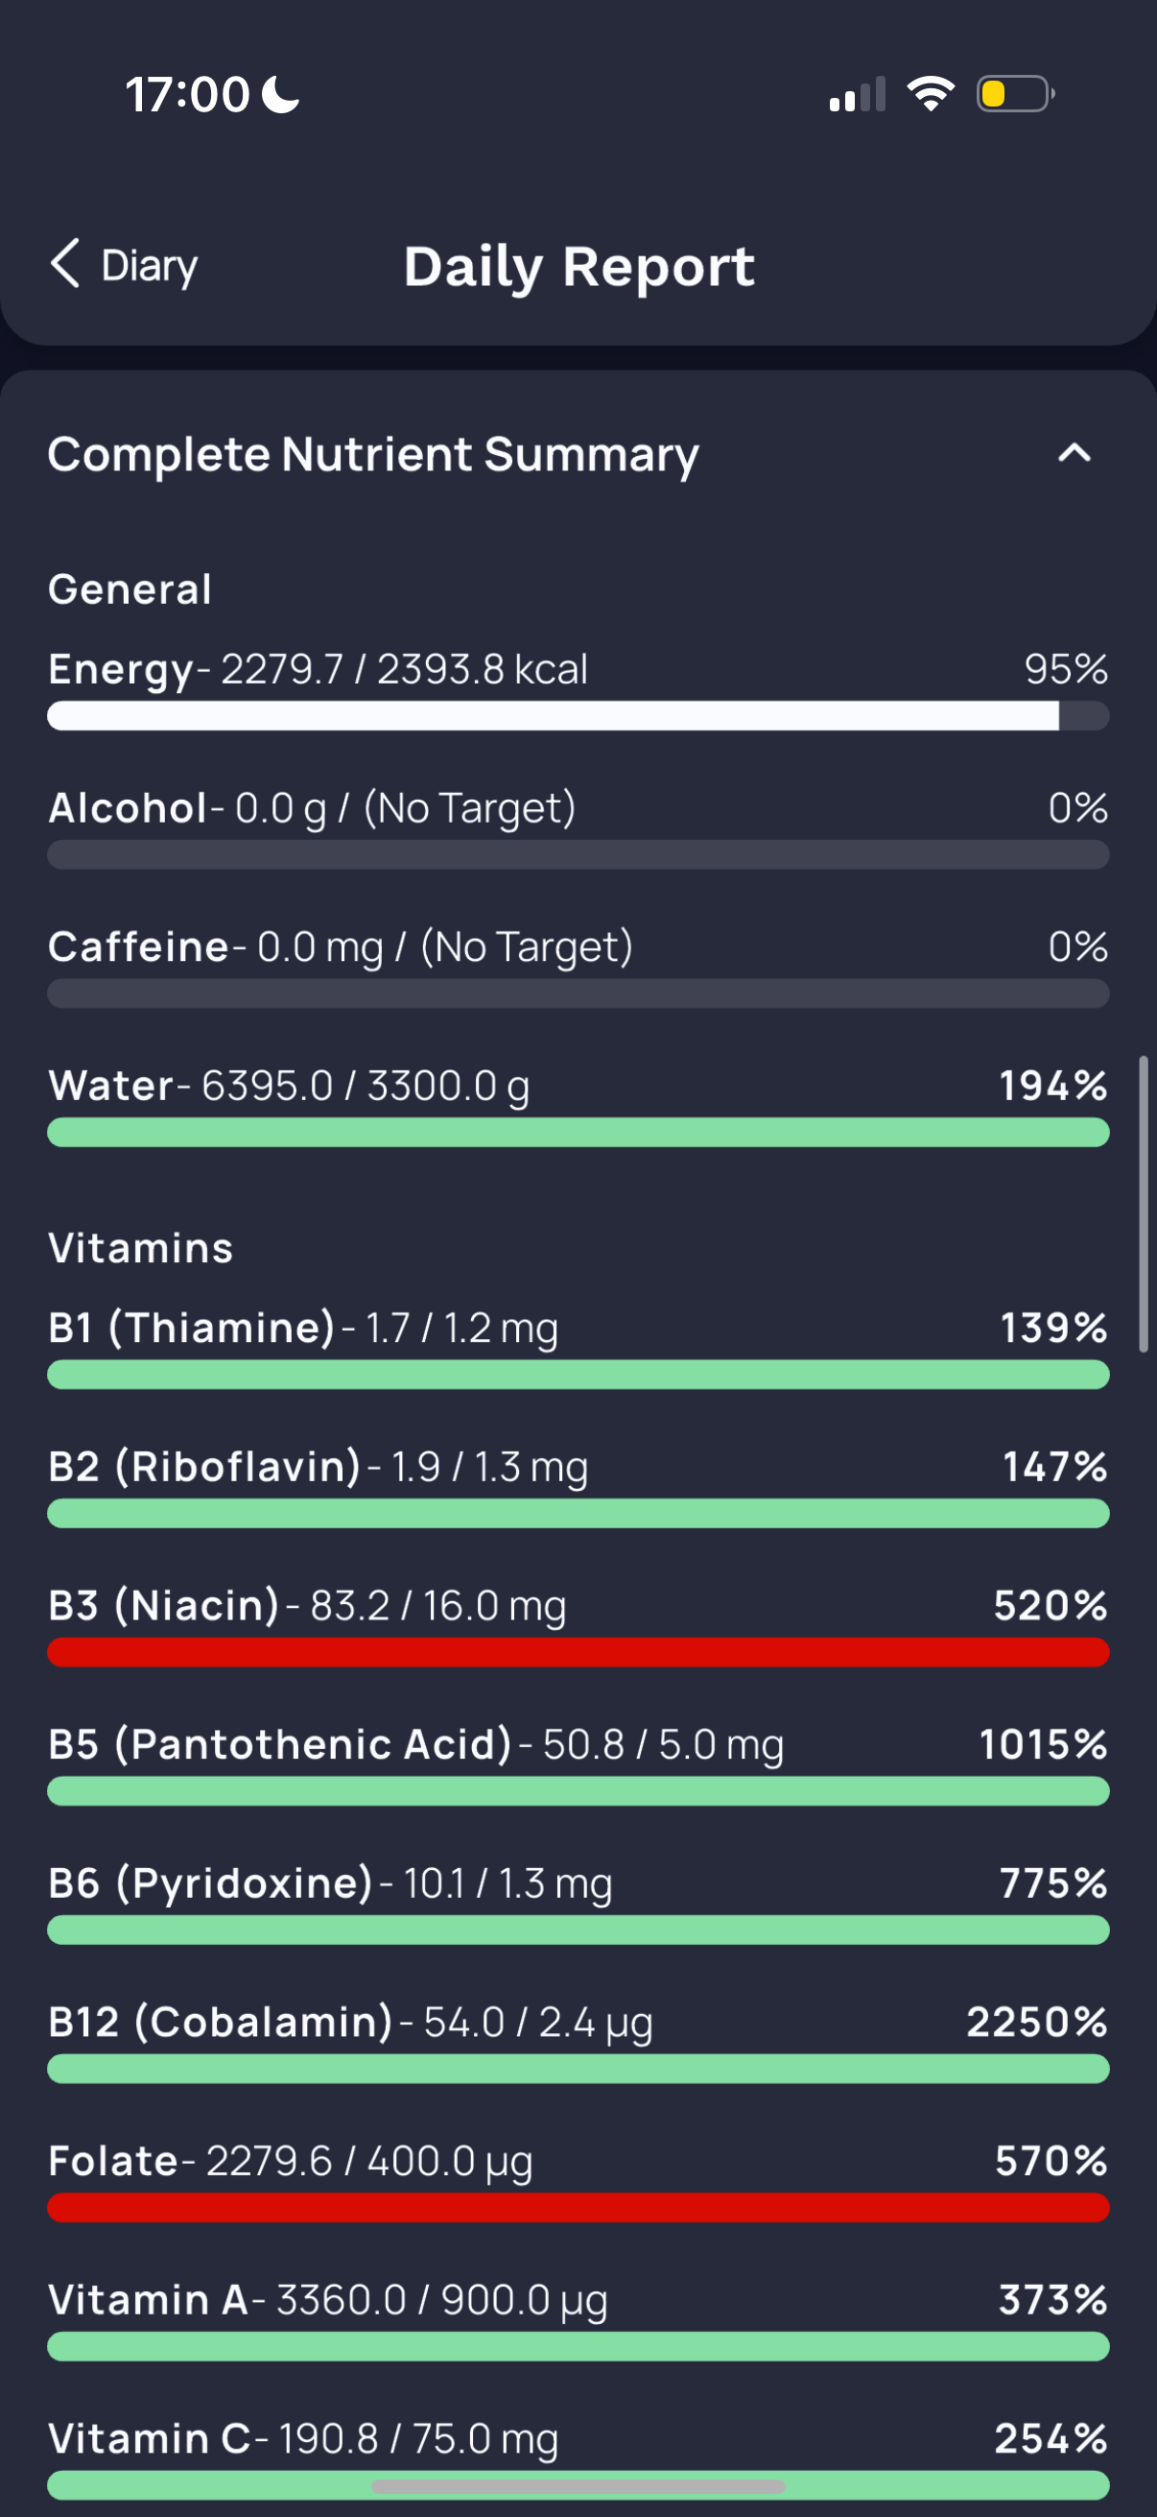Viewport: 1157px width, 2517px height.
Task: Tap the battery indicator icon
Action: click(x=1015, y=94)
